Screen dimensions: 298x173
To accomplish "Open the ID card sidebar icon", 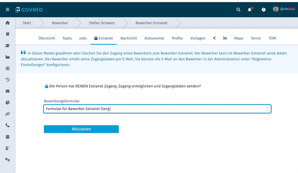I will pyautogui.click(x=8, y=68).
